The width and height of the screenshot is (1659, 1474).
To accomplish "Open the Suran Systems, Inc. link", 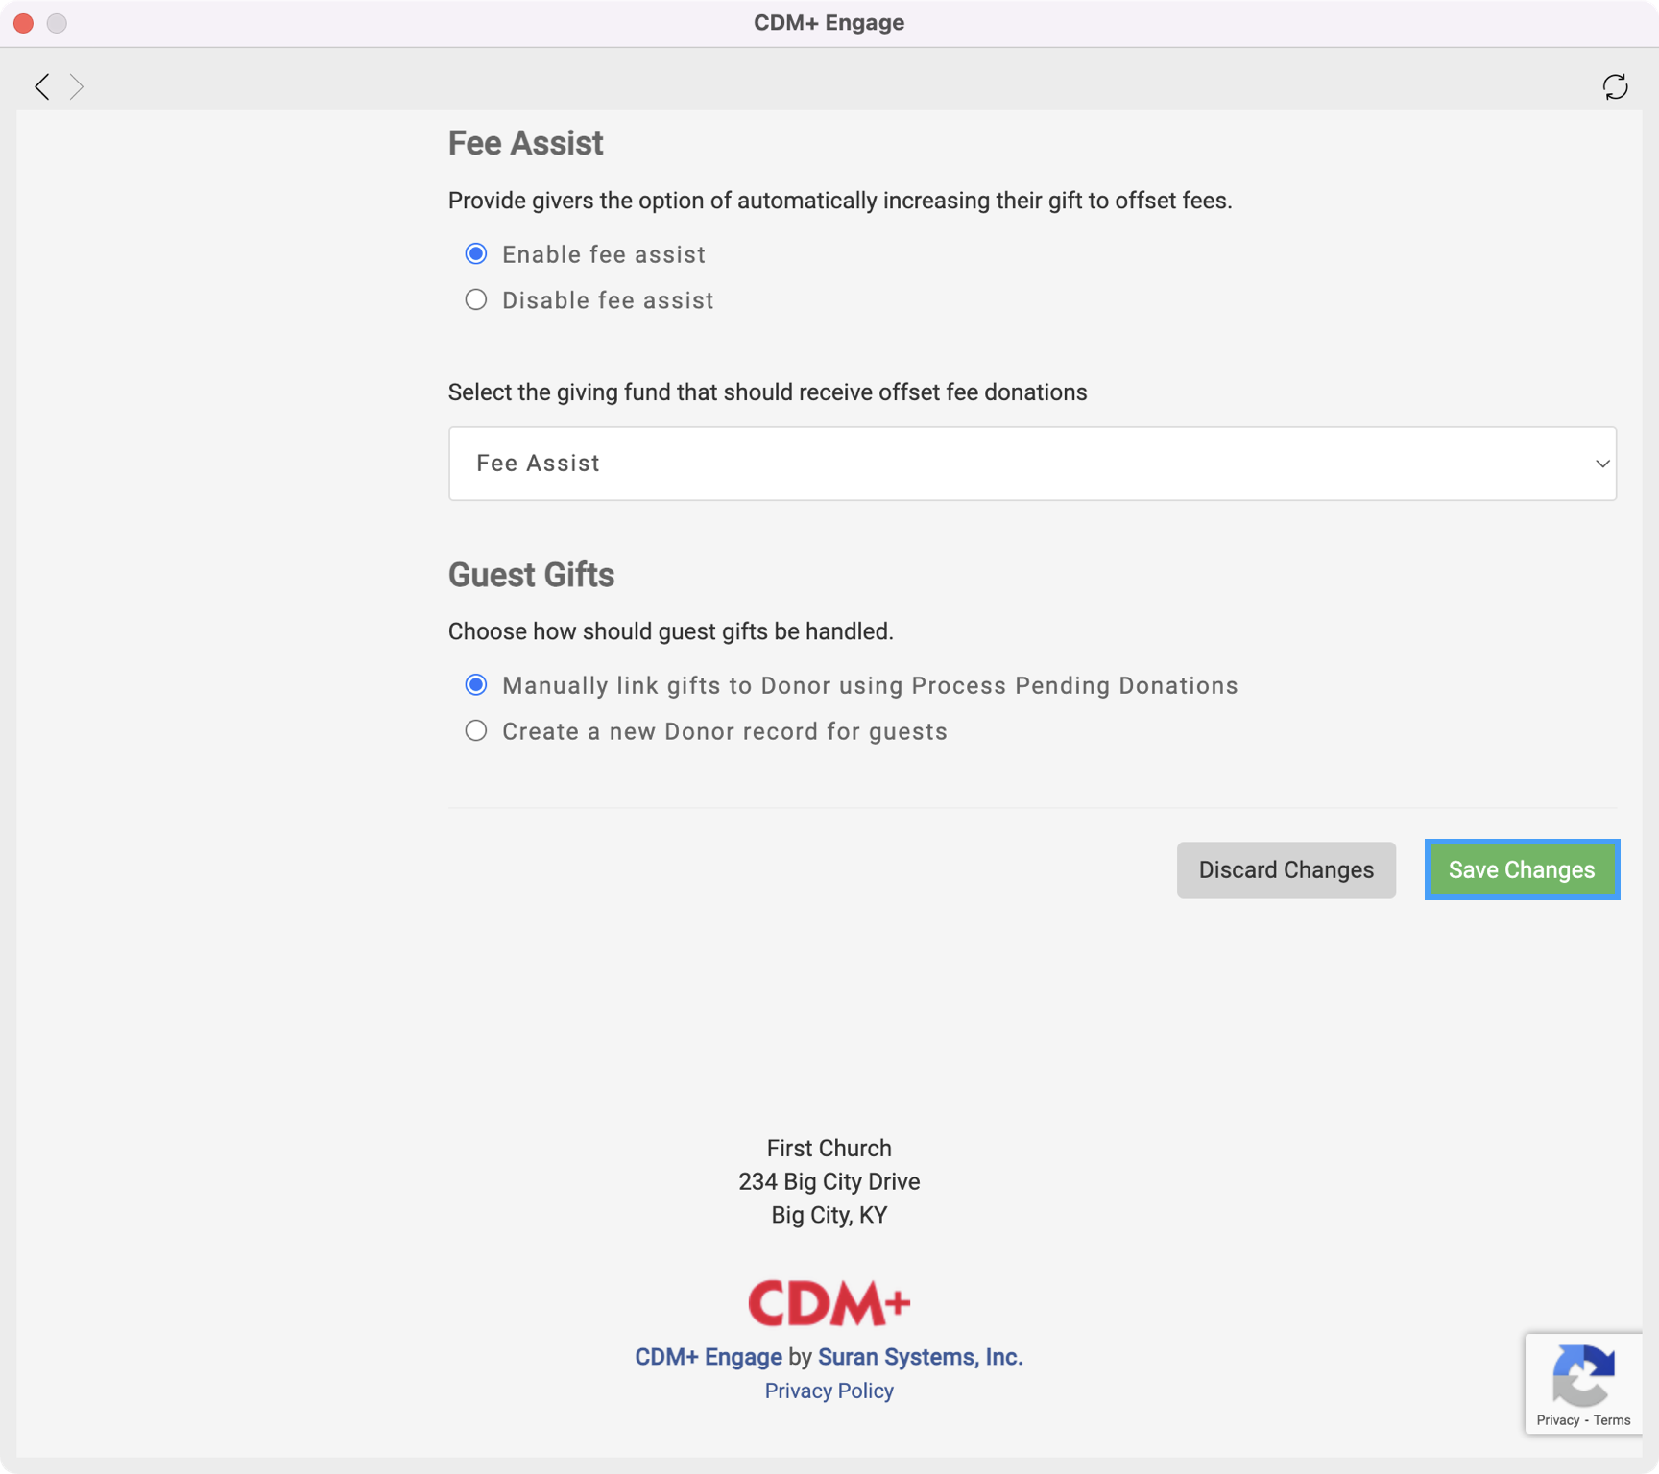I will (920, 1357).
